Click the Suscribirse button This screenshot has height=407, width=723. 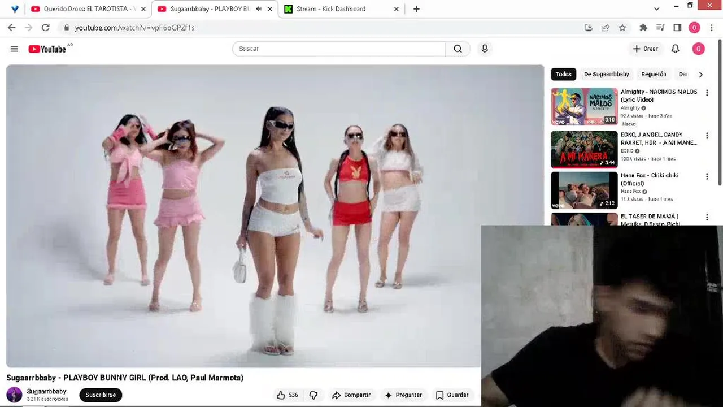101,395
